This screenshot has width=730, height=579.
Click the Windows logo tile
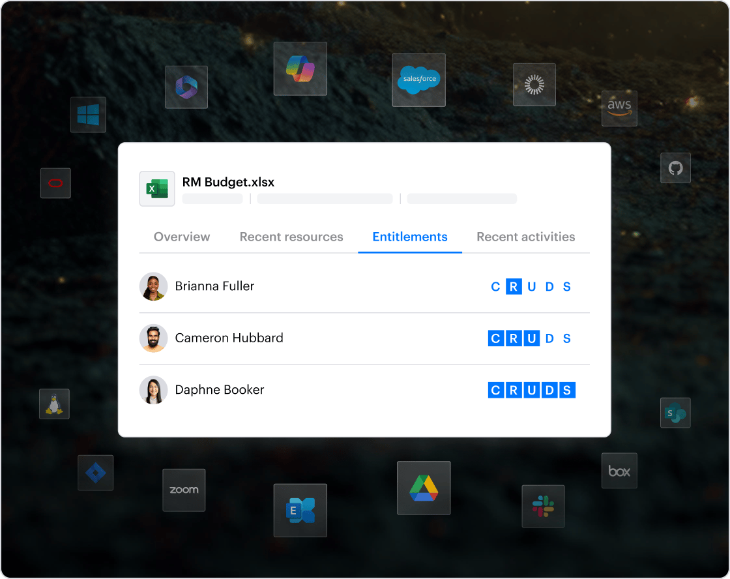(x=88, y=115)
